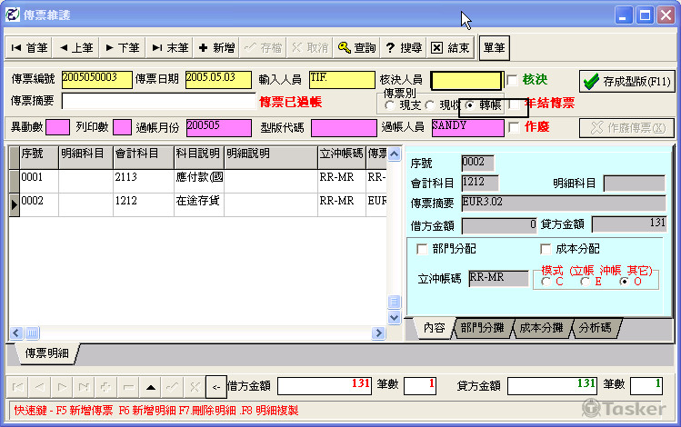Jump to last record with 末筆
This screenshot has height=427, width=681.
(x=170, y=48)
